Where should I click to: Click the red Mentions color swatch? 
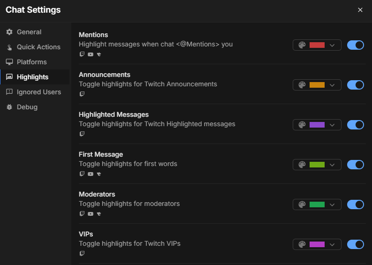317,45
